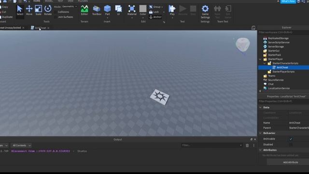Select the AntiCheat script in Explorer
This screenshot has height=174, width=309.
click(x=282, y=68)
